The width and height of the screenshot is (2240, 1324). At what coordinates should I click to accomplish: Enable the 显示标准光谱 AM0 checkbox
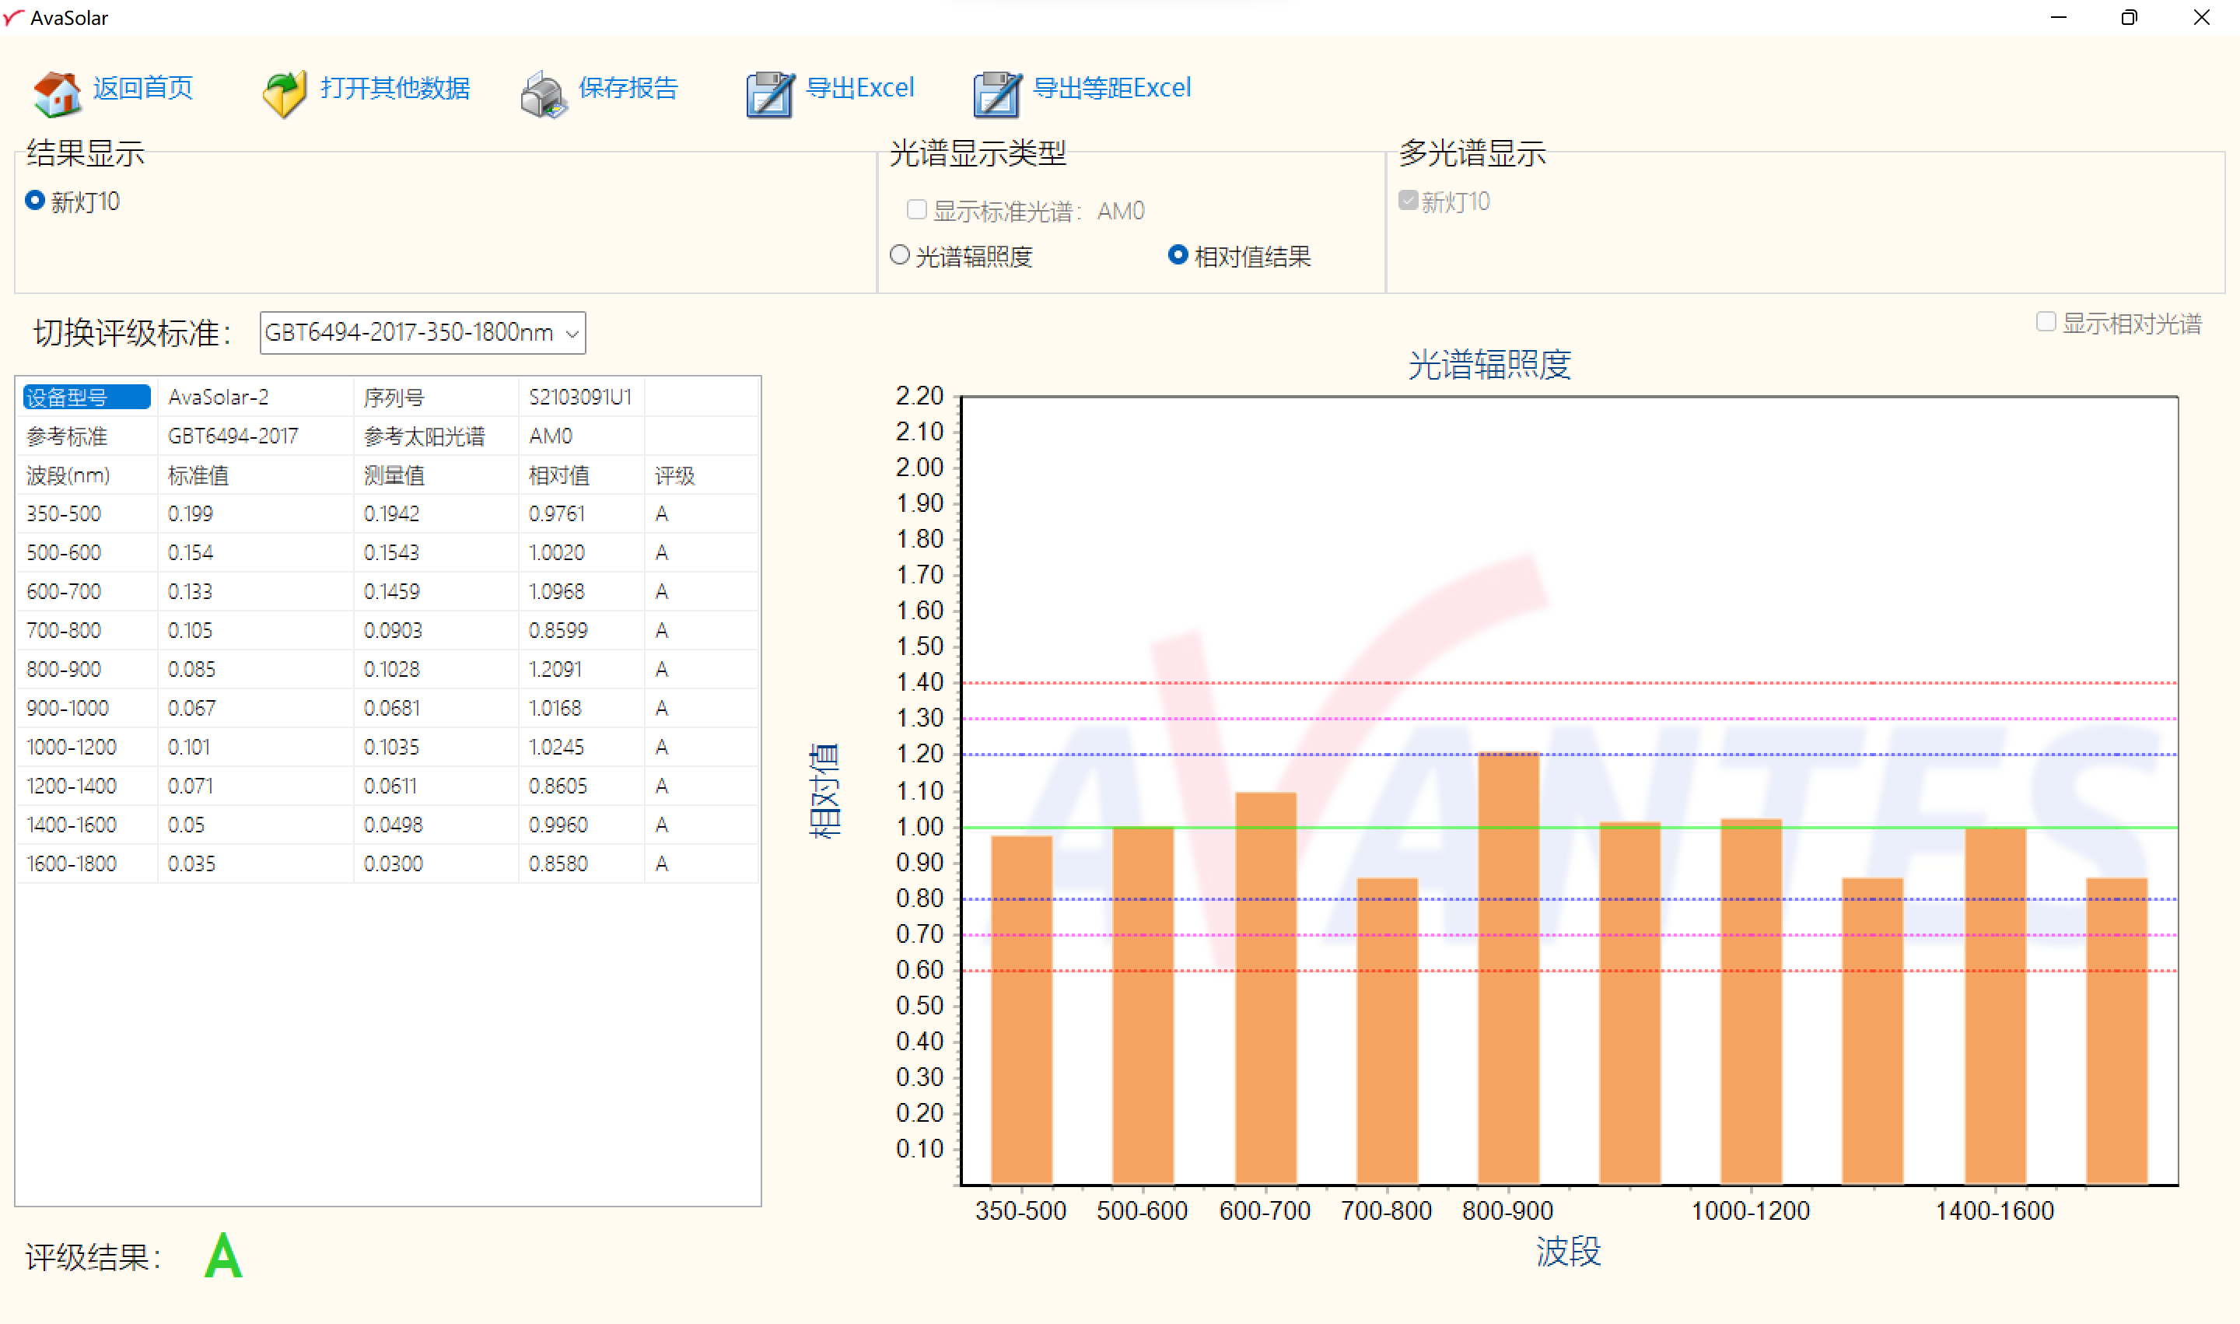[916, 210]
